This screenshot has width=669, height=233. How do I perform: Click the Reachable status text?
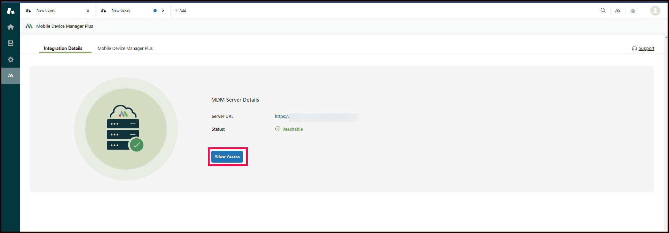(x=293, y=129)
